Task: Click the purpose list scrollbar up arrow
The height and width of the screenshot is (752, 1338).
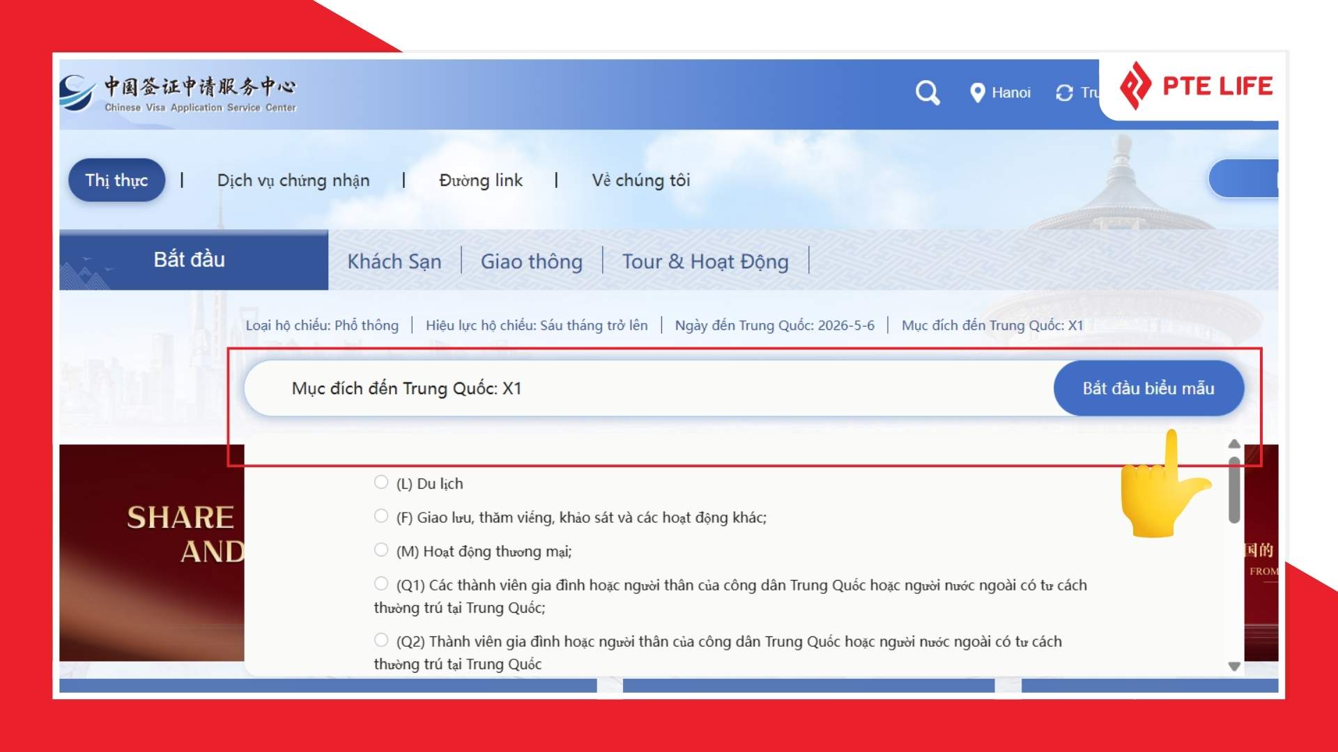Action: (1234, 444)
